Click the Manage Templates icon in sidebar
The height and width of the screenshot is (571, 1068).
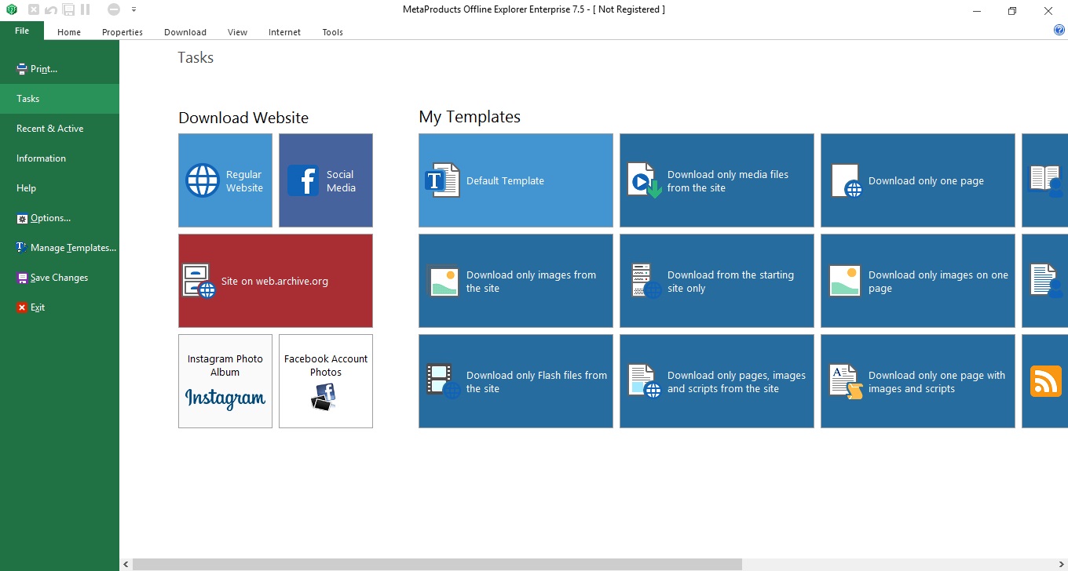coord(22,248)
